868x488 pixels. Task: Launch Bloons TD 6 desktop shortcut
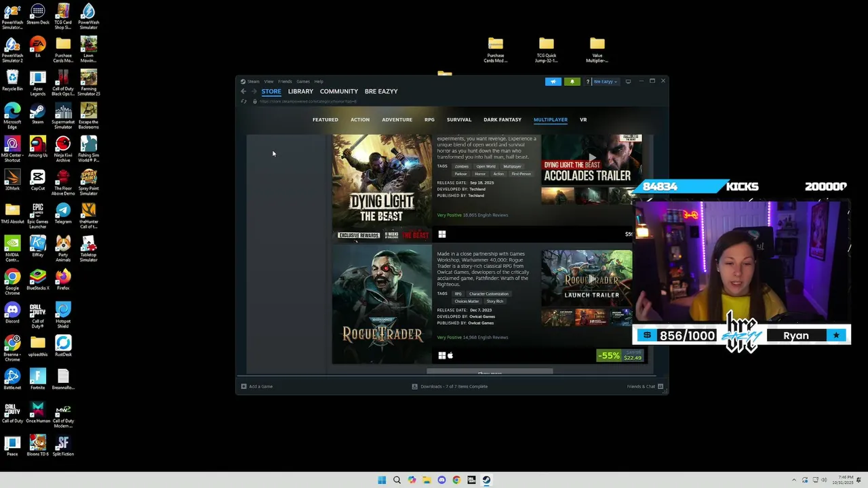tap(38, 445)
